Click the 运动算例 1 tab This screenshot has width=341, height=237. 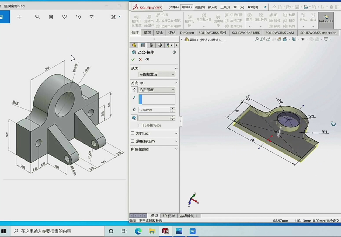pos(188,215)
